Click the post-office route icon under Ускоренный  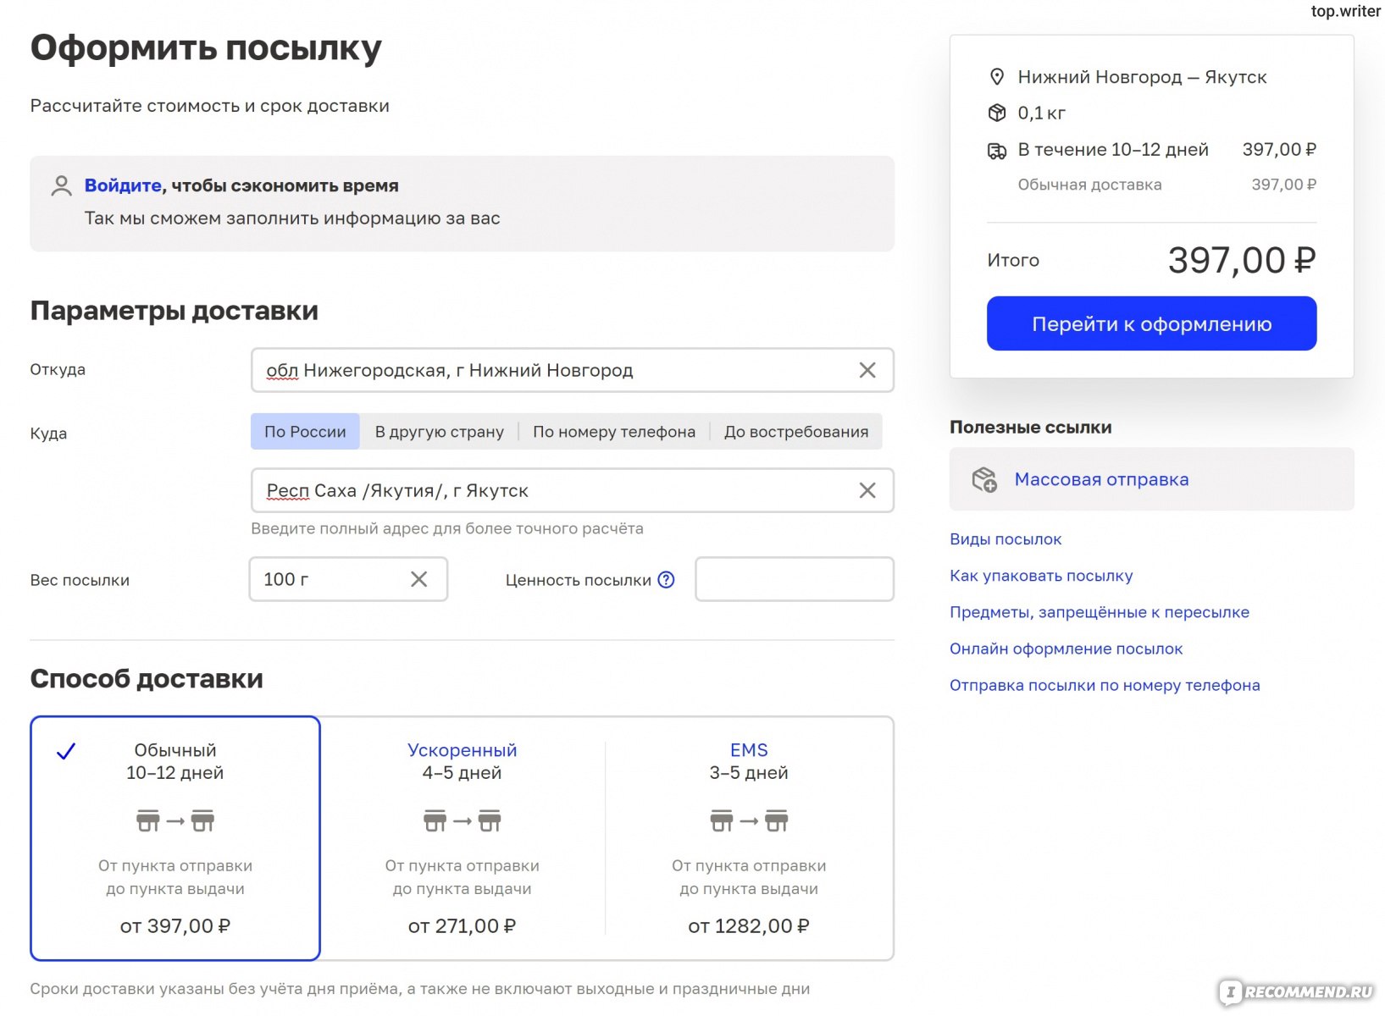[462, 820]
